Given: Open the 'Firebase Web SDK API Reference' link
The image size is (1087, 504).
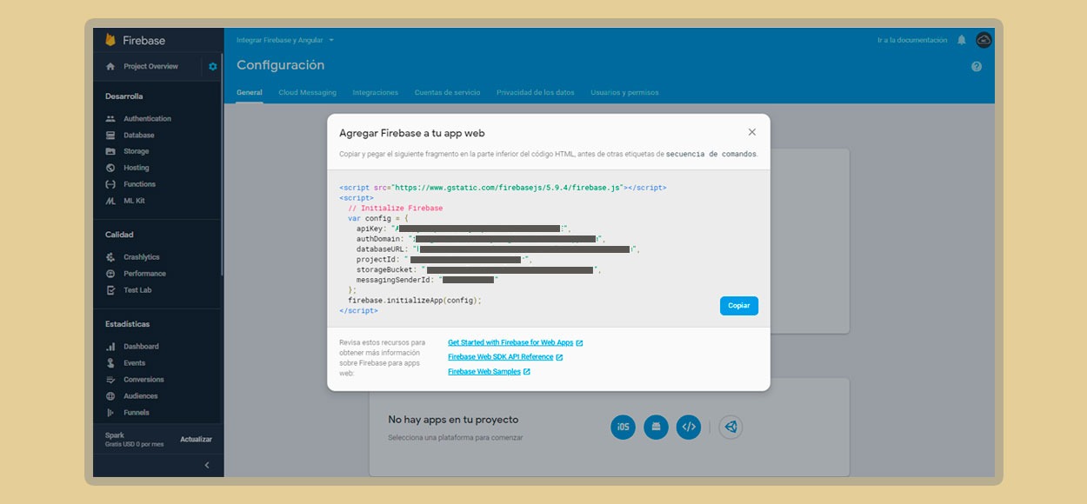Looking at the screenshot, I should tap(505, 357).
